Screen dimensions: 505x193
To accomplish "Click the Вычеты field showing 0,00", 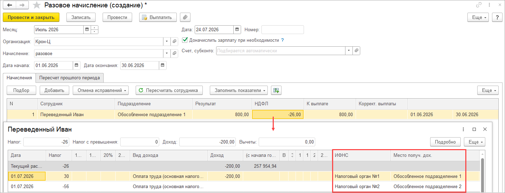I will (x=287, y=142).
